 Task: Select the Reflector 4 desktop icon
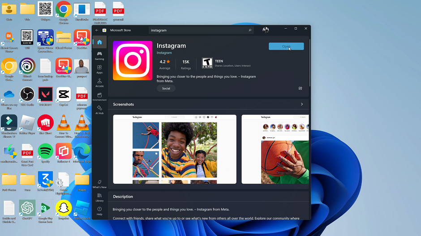64,153
